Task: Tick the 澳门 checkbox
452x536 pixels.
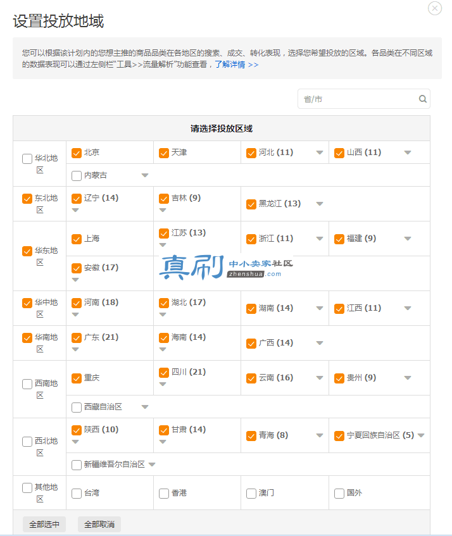Action: (251, 494)
